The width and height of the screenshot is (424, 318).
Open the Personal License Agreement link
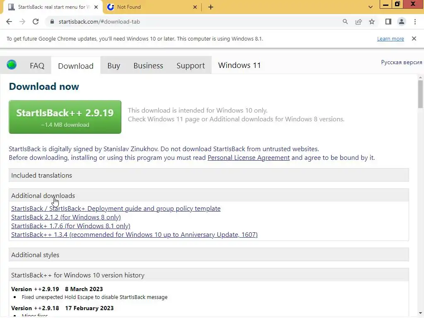coord(248,158)
